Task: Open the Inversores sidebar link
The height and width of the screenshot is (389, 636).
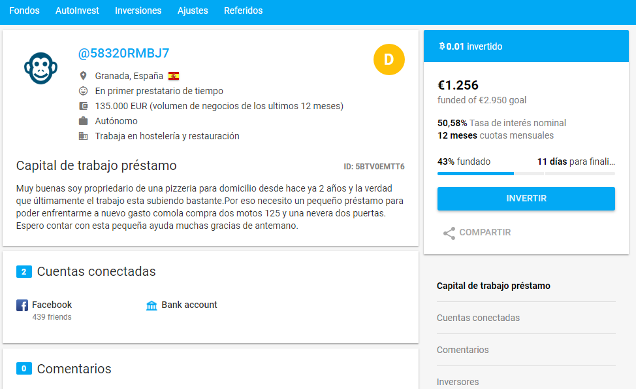Action: pos(458,381)
